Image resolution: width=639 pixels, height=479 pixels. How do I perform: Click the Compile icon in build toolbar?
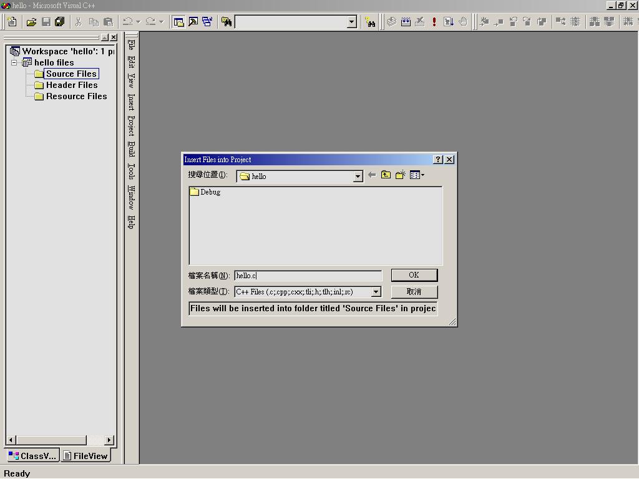pyautogui.click(x=392, y=22)
